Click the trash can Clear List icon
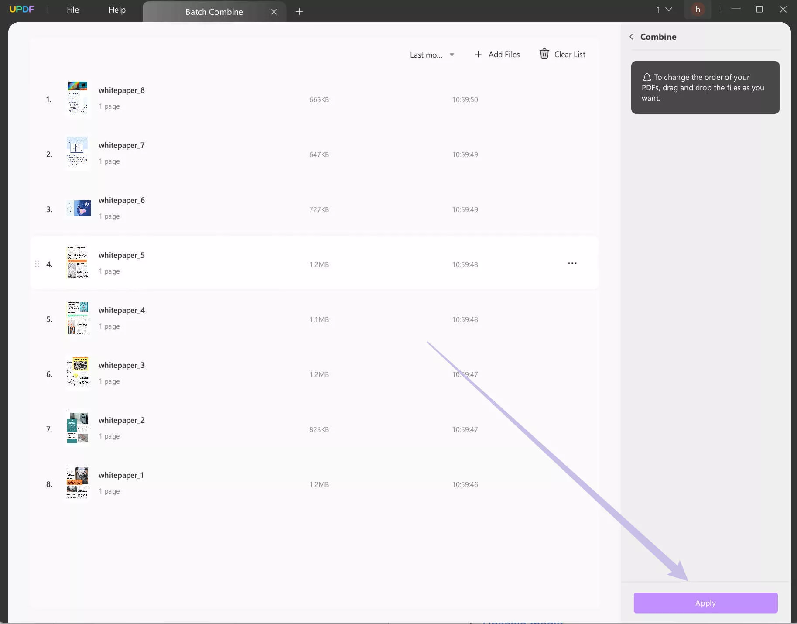Screen dimensions: 797x624 tap(544, 54)
